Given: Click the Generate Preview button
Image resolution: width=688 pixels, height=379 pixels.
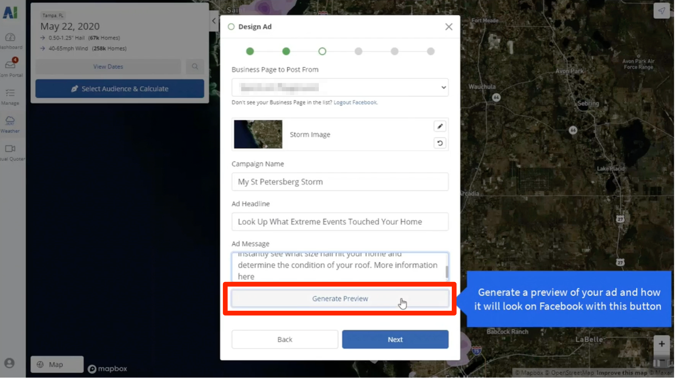Looking at the screenshot, I should click(x=340, y=299).
